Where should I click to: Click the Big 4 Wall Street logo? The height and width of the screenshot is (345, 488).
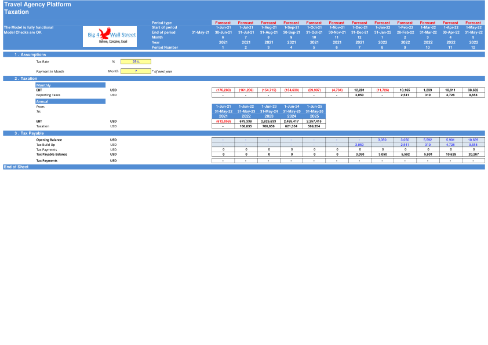click(110, 36)
